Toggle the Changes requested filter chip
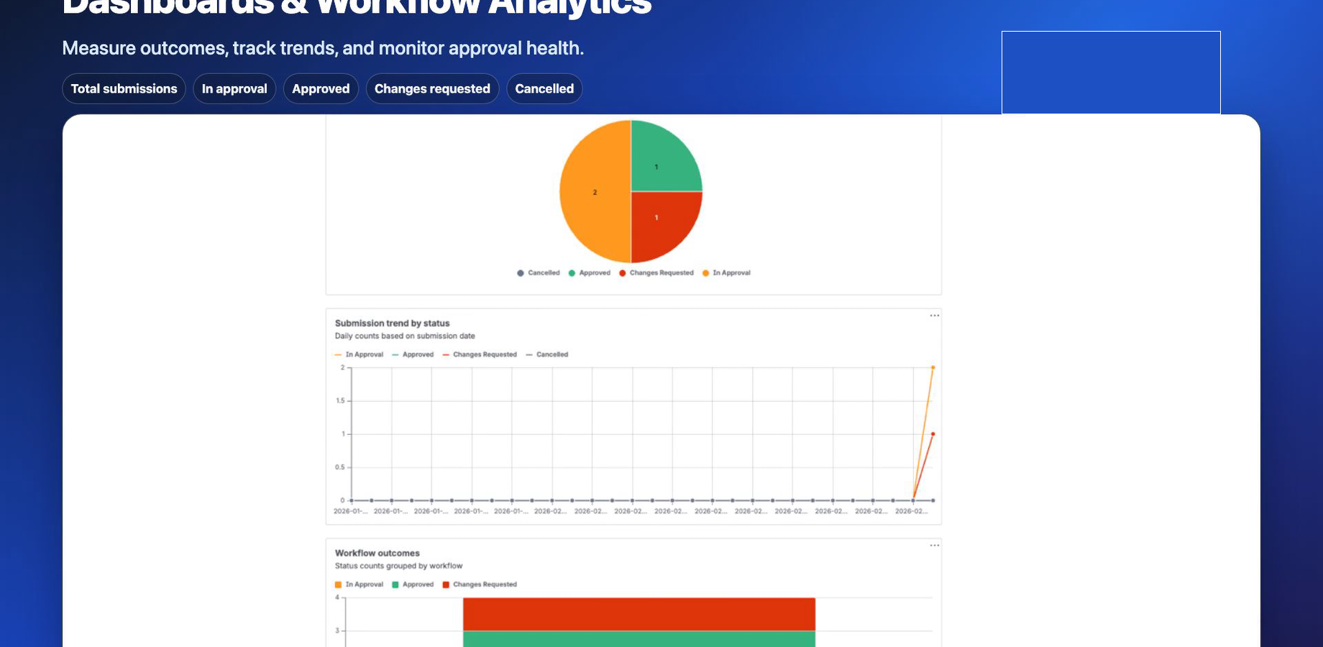 pyautogui.click(x=432, y=88)
